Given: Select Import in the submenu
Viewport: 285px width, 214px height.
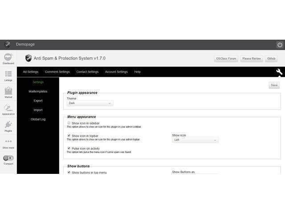Looking at the screenshot, I should click(x=38, y=110).
